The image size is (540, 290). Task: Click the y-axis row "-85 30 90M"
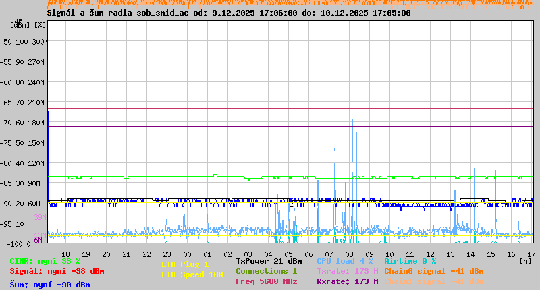point(22,183)
